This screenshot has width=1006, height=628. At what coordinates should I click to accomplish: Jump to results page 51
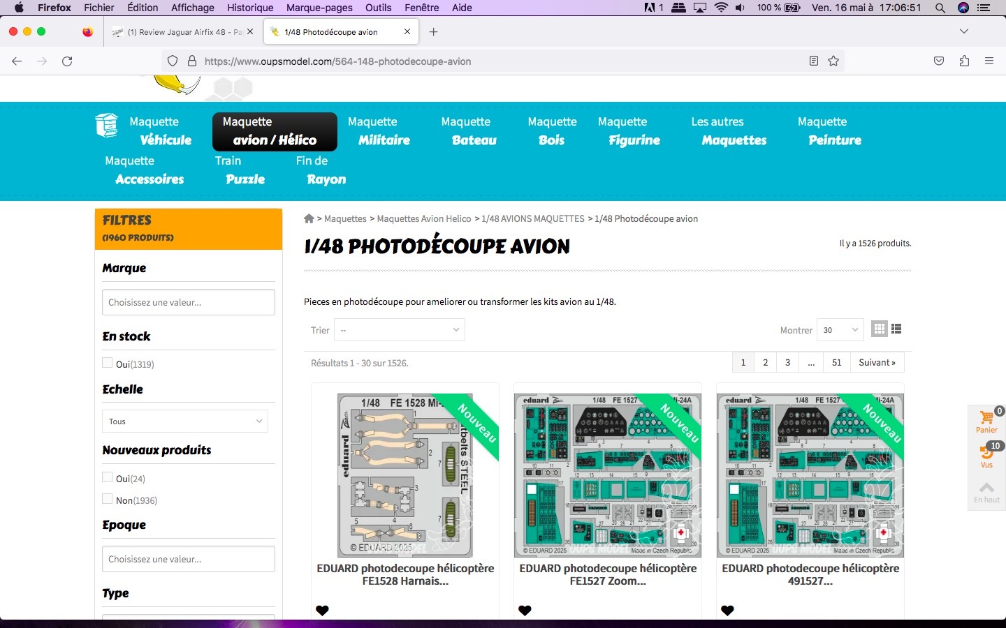click(837, 363)
